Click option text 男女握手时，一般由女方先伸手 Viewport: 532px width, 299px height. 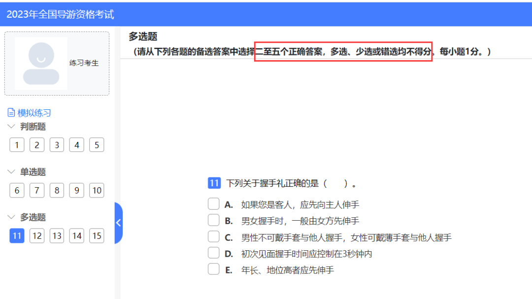300,221
